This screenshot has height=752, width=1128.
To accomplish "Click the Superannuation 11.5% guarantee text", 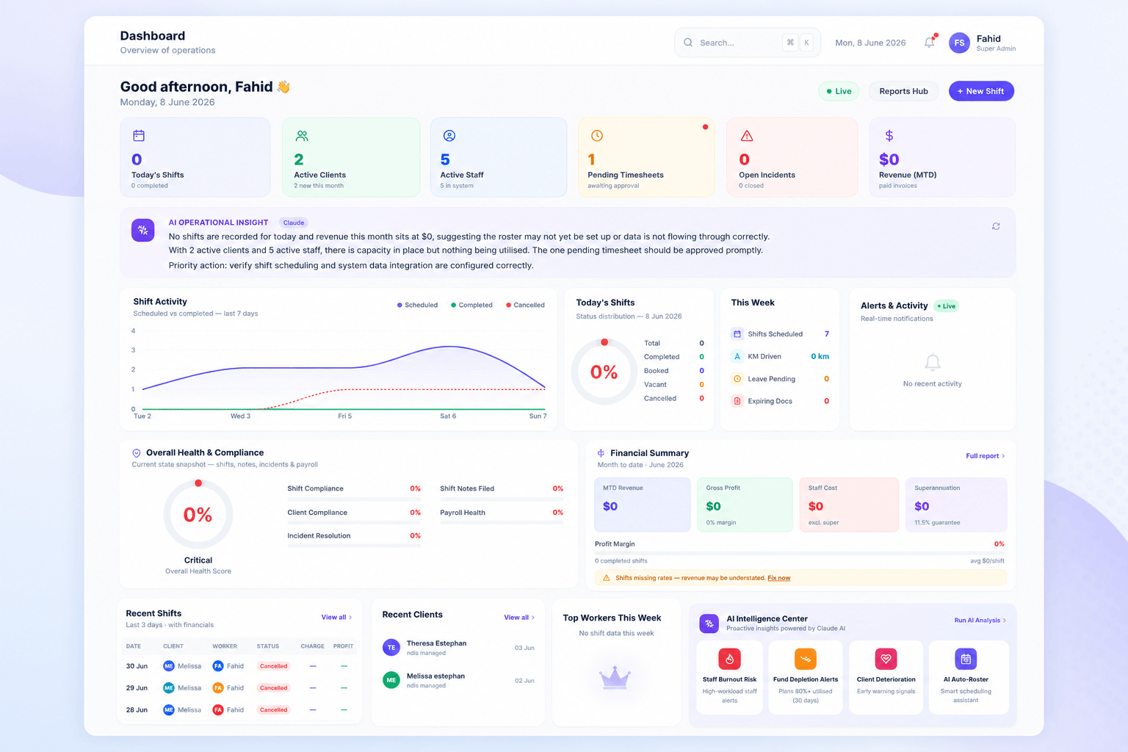I will [937, 523].
